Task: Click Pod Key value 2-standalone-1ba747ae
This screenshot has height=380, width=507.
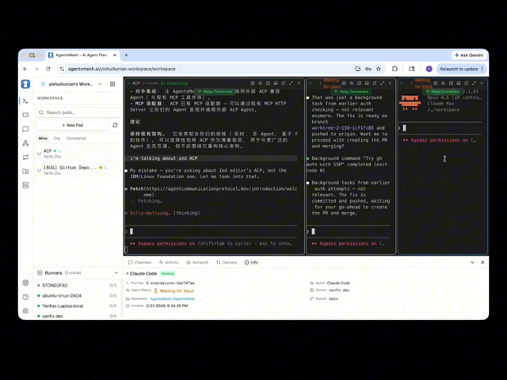Action: tap(170, 283)
